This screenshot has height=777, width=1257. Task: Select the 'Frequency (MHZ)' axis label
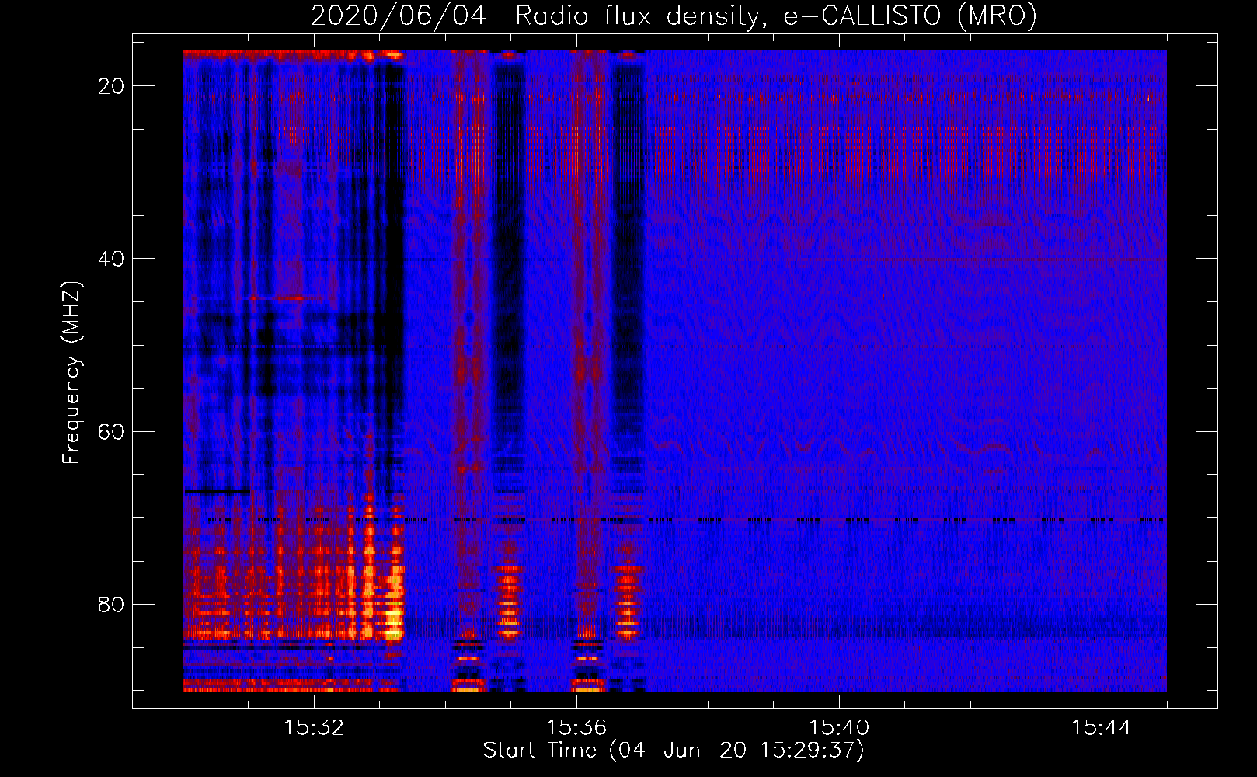(71, 373)
